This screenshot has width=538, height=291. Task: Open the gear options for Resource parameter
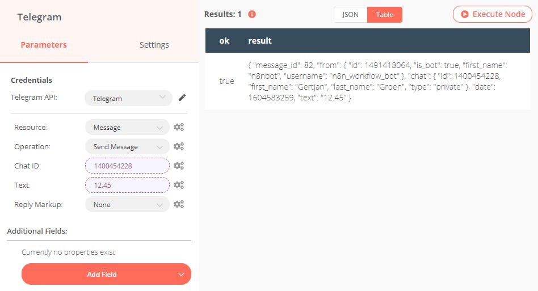point(178,127)
